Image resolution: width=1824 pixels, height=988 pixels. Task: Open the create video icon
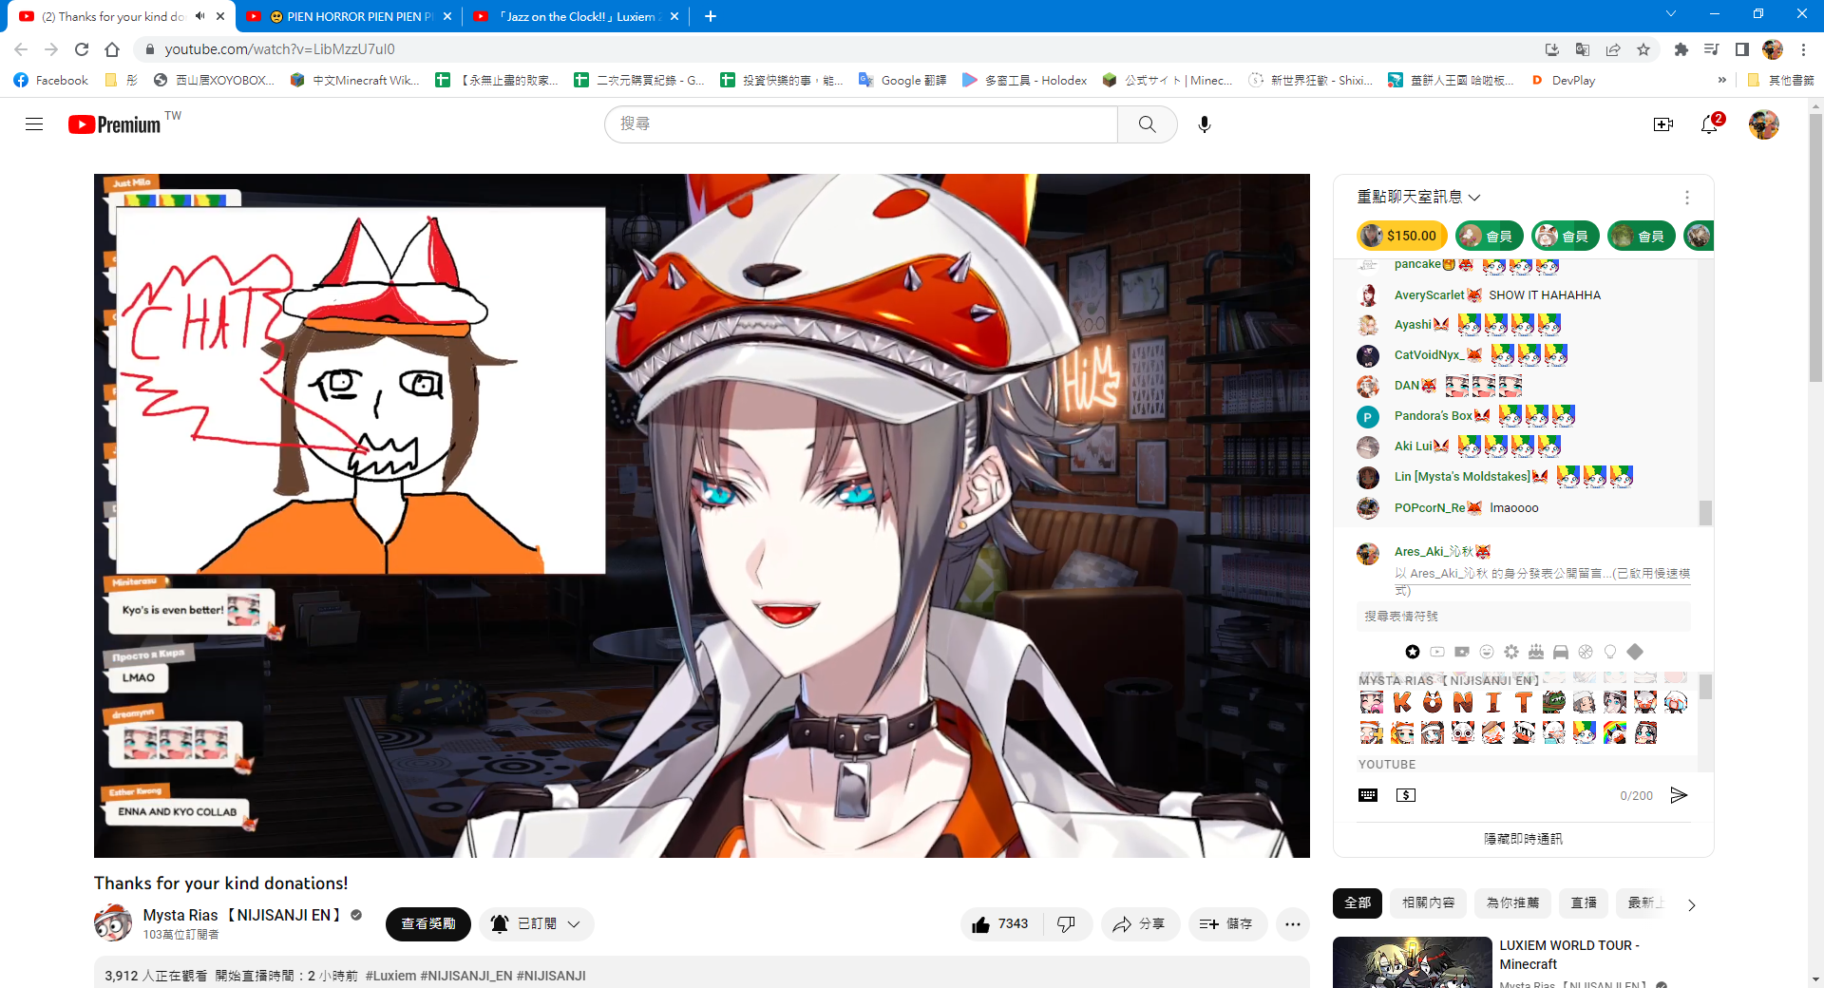1662,124
